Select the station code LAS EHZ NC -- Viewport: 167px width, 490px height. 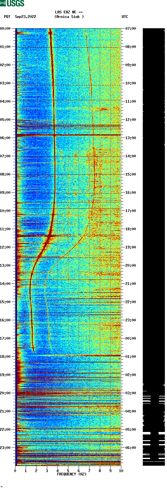[69, 12]
